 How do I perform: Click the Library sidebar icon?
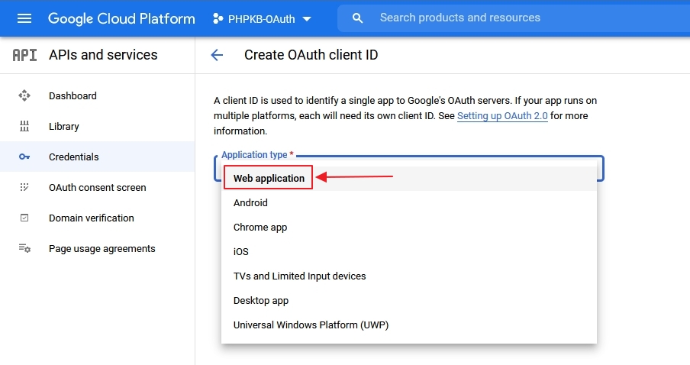pos(24,126)
